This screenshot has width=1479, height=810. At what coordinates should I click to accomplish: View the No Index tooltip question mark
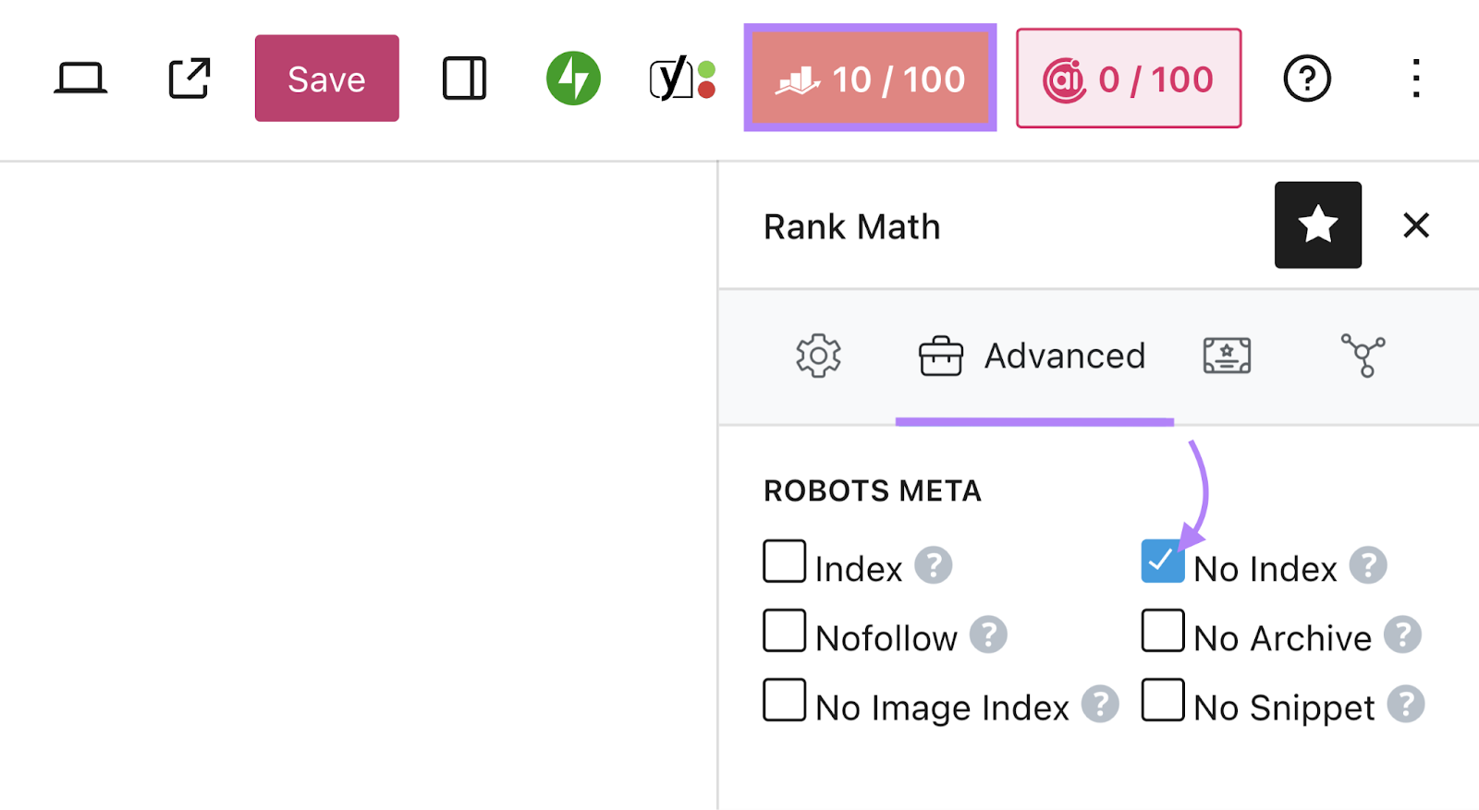1369,565
